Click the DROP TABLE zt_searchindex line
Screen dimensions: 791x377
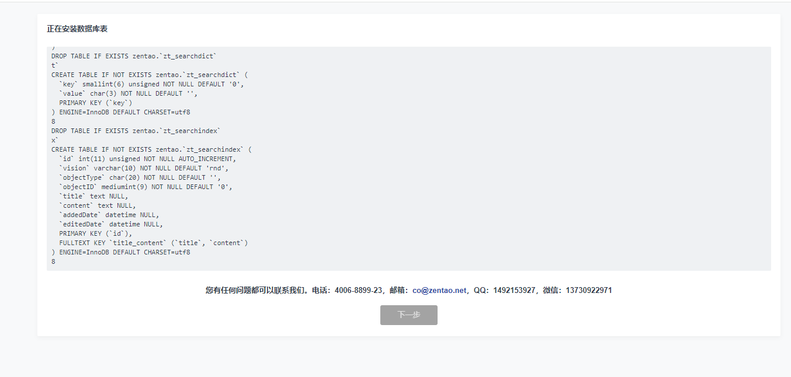coord(136,131)
